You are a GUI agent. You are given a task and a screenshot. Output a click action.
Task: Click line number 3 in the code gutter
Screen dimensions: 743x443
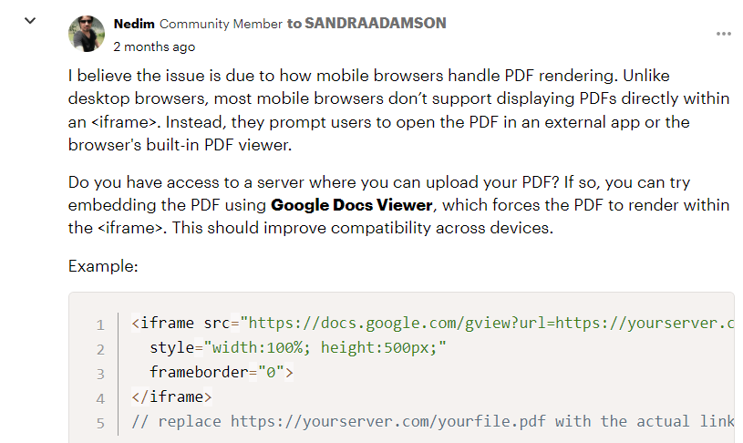(100, 373)
